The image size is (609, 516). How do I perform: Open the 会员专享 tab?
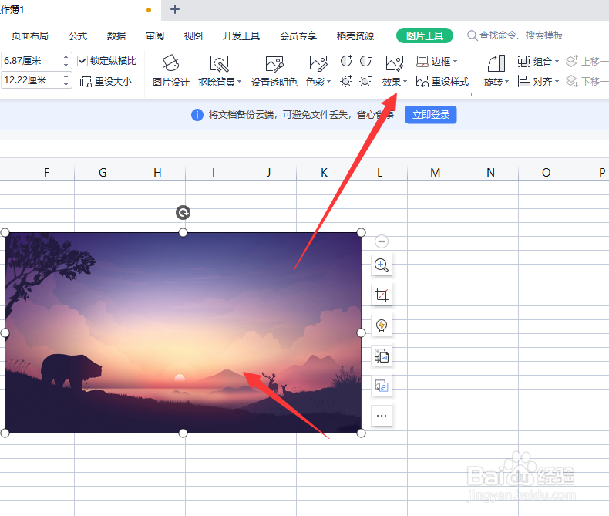[x=298, y=35]
